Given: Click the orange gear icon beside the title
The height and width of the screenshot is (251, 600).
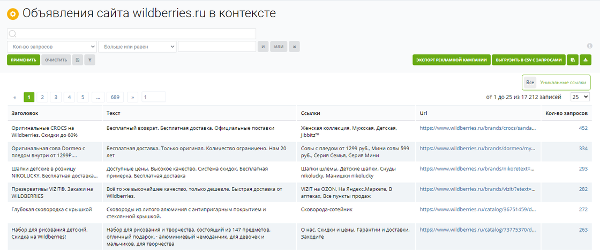Looking at the screenshot, I should (x=13, y=14).
